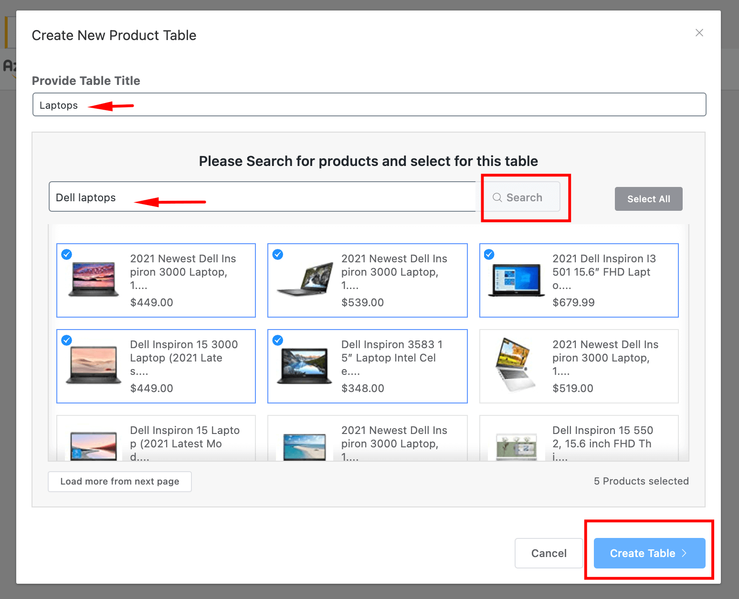The image size is (739, 599).
Task: Click thumbnail of Dell Inspiron 15 3000 Late
Action: [94, 366]
